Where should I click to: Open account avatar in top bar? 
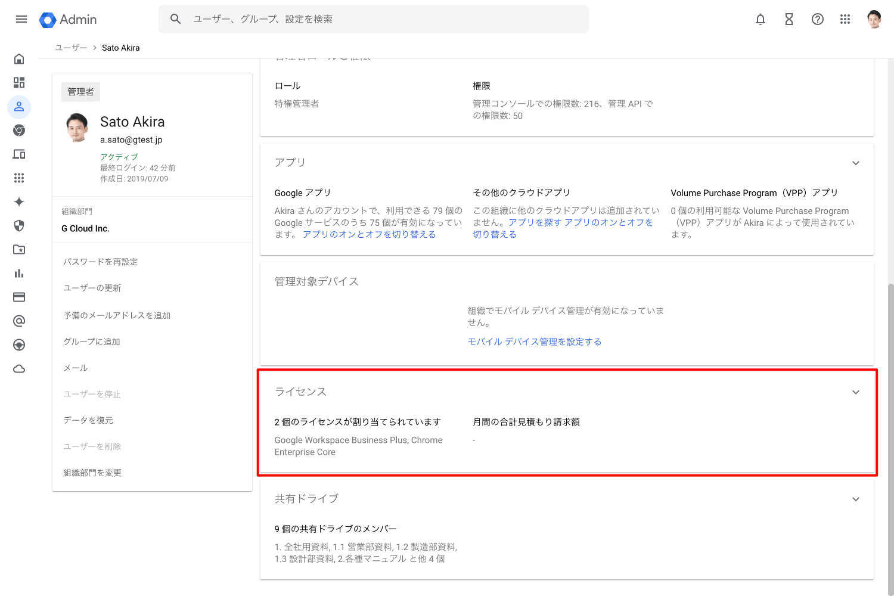[x=874, y=19]
